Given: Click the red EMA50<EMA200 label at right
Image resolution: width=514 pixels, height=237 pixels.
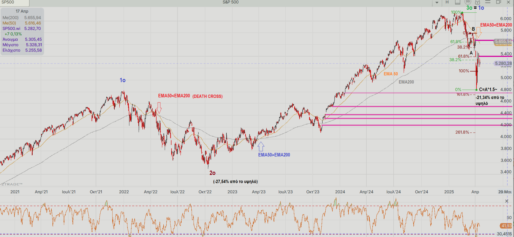Looking at the screenshot, I should (x=496, y=25).
